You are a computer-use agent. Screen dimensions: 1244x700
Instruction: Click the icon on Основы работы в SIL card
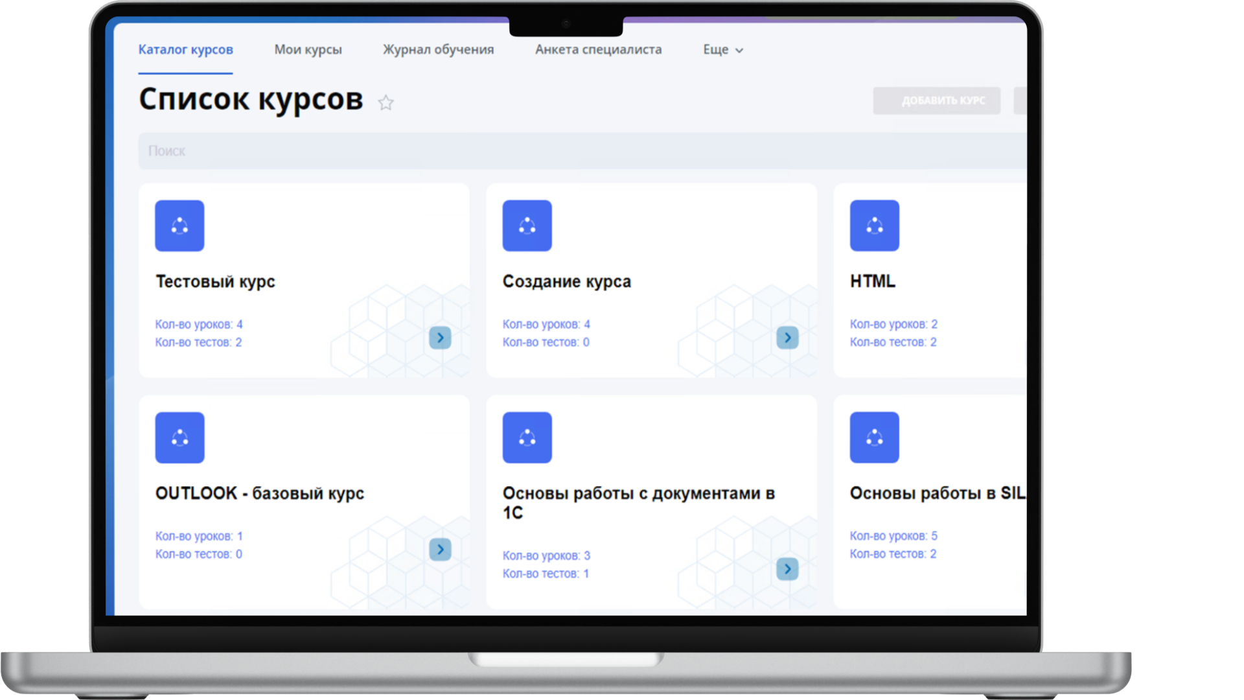(874, 437)
